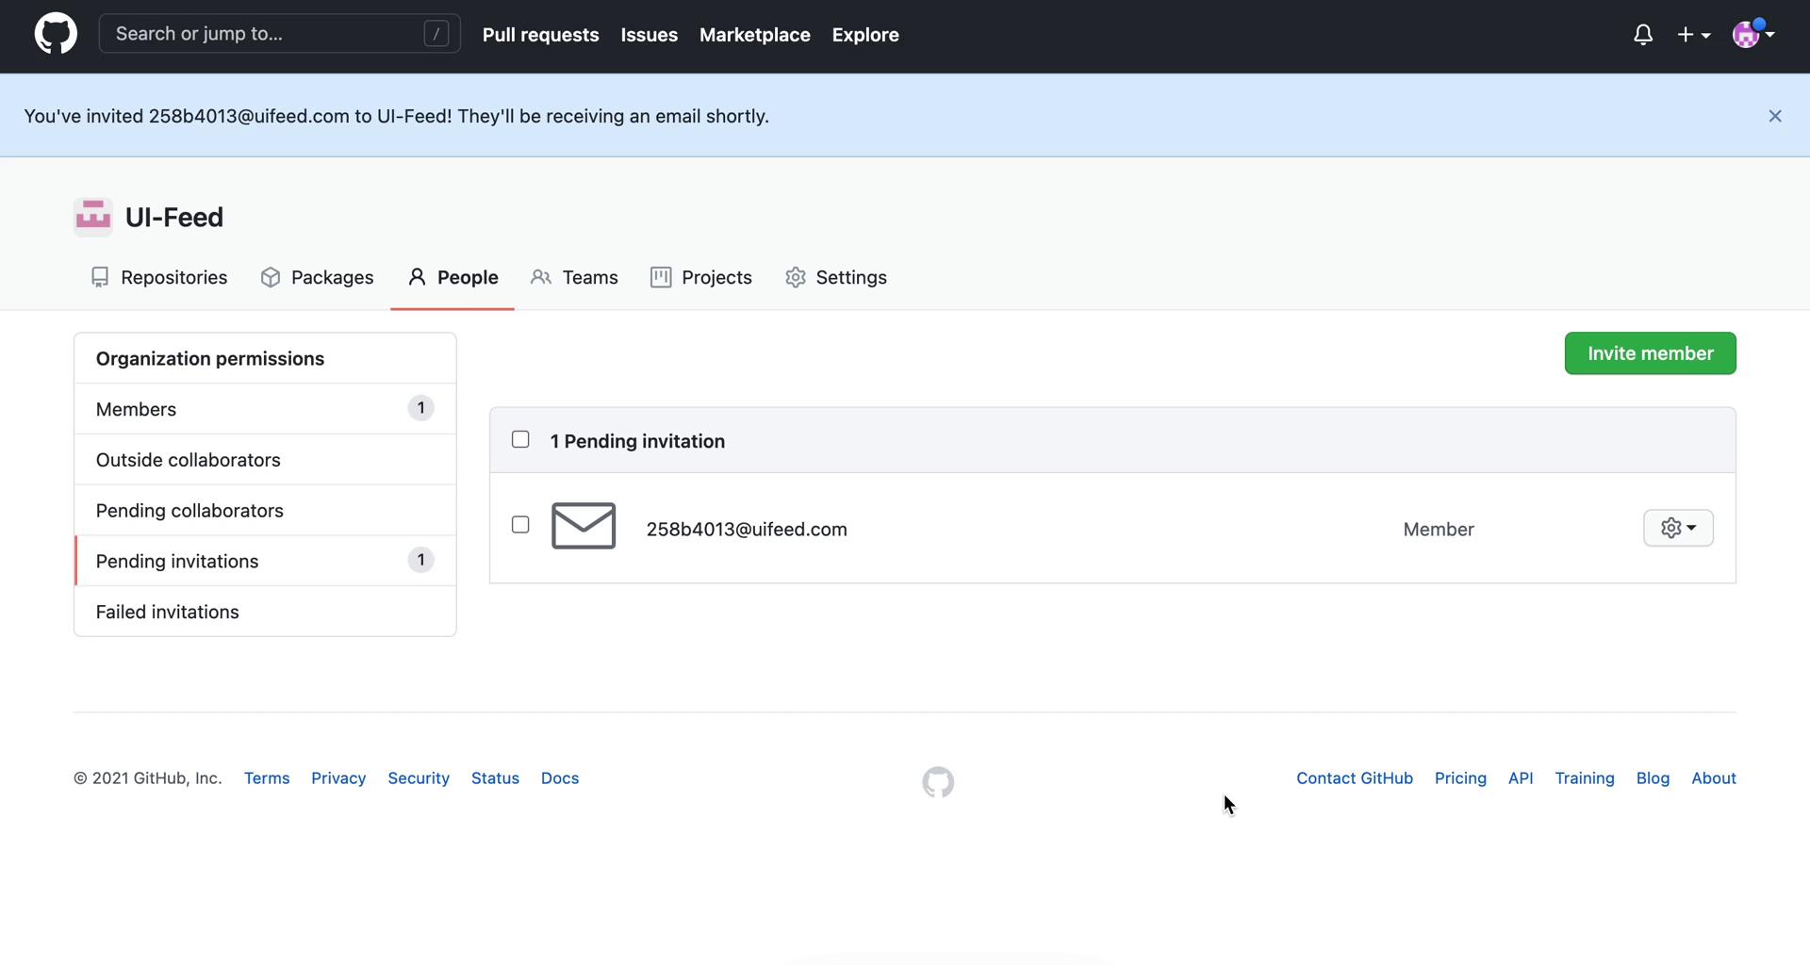The image size is (1810, 965).
Task: Open the GitHub home logo in header
Action: pos(56,34)
